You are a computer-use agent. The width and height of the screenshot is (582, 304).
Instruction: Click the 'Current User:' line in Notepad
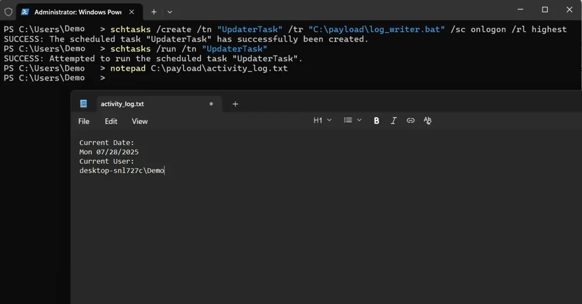pos(107,161)
